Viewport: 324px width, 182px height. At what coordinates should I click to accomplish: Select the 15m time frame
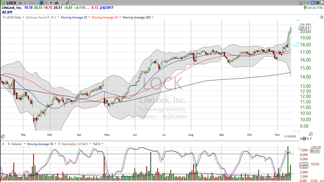32,3
